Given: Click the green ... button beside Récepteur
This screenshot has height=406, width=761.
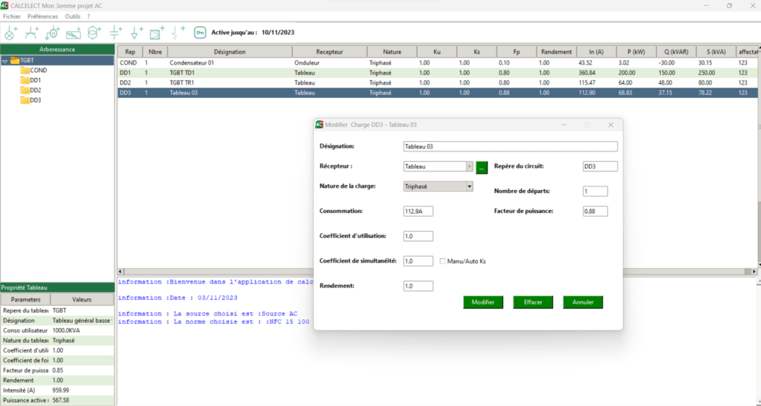Looking at the screenshot, I should [482, 168].
